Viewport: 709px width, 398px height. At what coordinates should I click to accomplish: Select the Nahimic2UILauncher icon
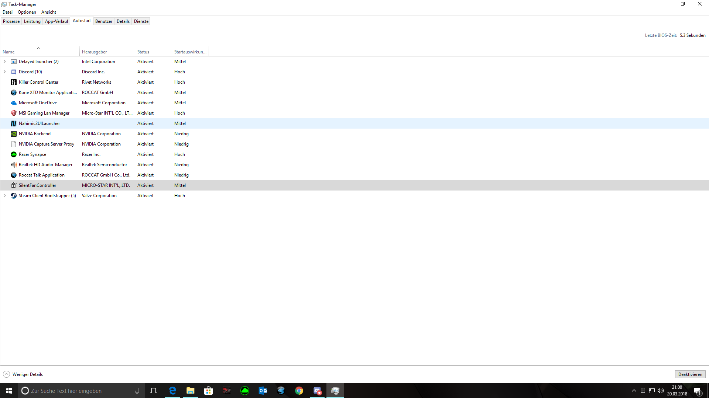(x=14, y=123)
